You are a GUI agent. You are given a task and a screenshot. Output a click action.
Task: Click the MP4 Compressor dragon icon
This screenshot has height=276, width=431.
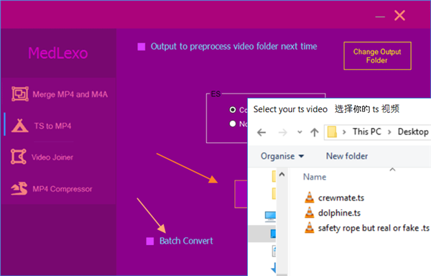(x=19, y=188)
